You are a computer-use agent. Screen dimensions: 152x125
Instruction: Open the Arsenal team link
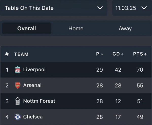[x=32, y=85]
